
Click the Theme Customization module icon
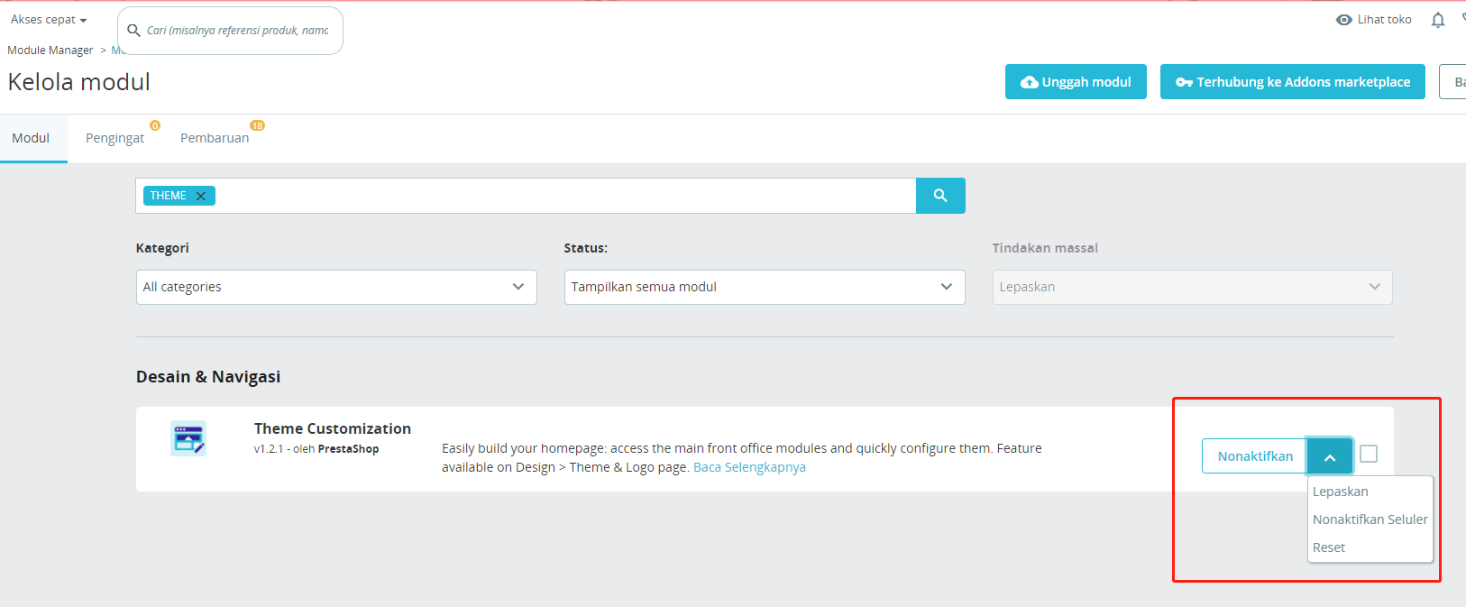[188, 438]
